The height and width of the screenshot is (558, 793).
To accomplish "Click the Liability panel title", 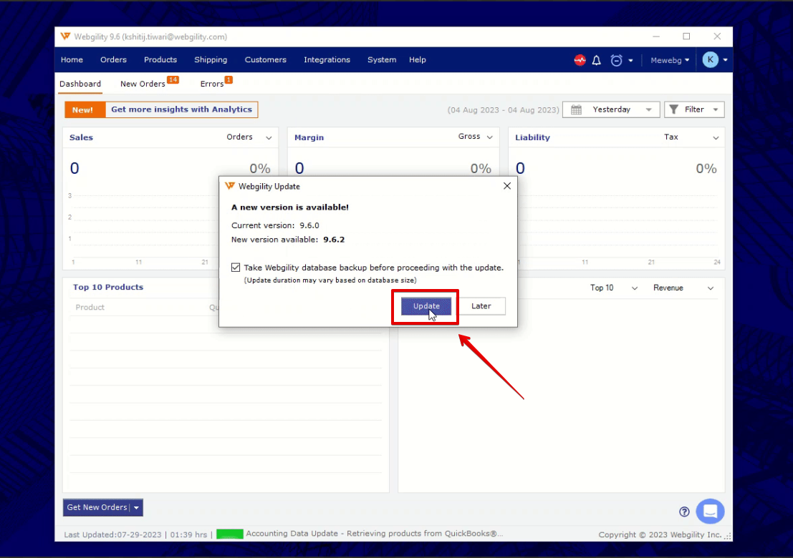I will click(532, 137).
